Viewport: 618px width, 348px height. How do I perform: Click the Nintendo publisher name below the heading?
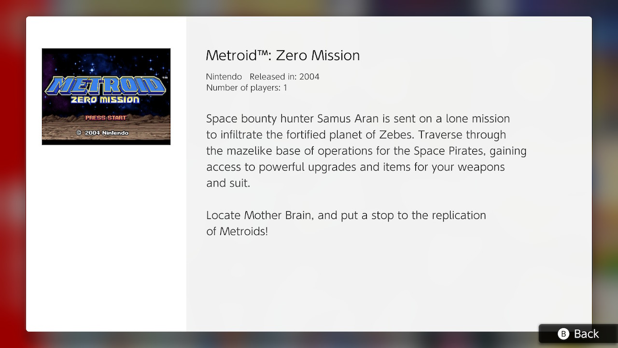[x=224, y=77]
